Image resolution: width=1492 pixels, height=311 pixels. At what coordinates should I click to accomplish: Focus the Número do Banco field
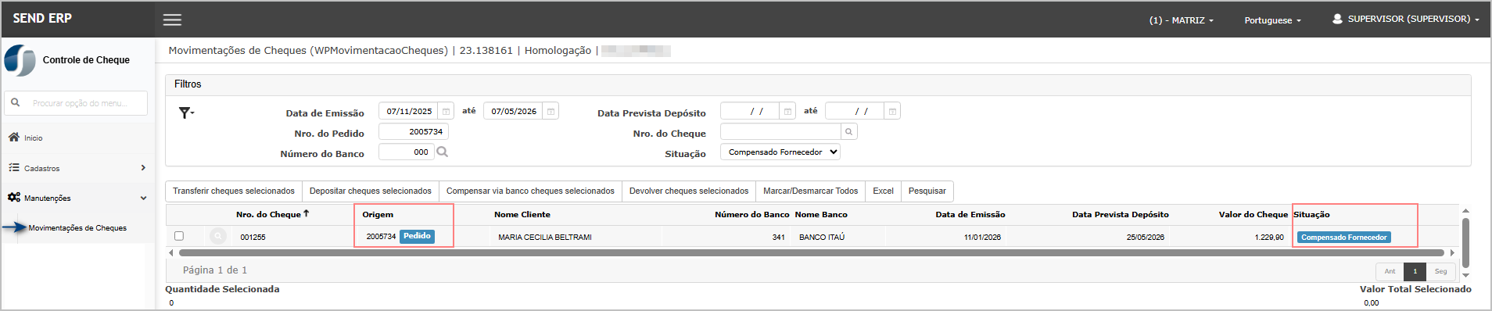(x=406, y=152)
